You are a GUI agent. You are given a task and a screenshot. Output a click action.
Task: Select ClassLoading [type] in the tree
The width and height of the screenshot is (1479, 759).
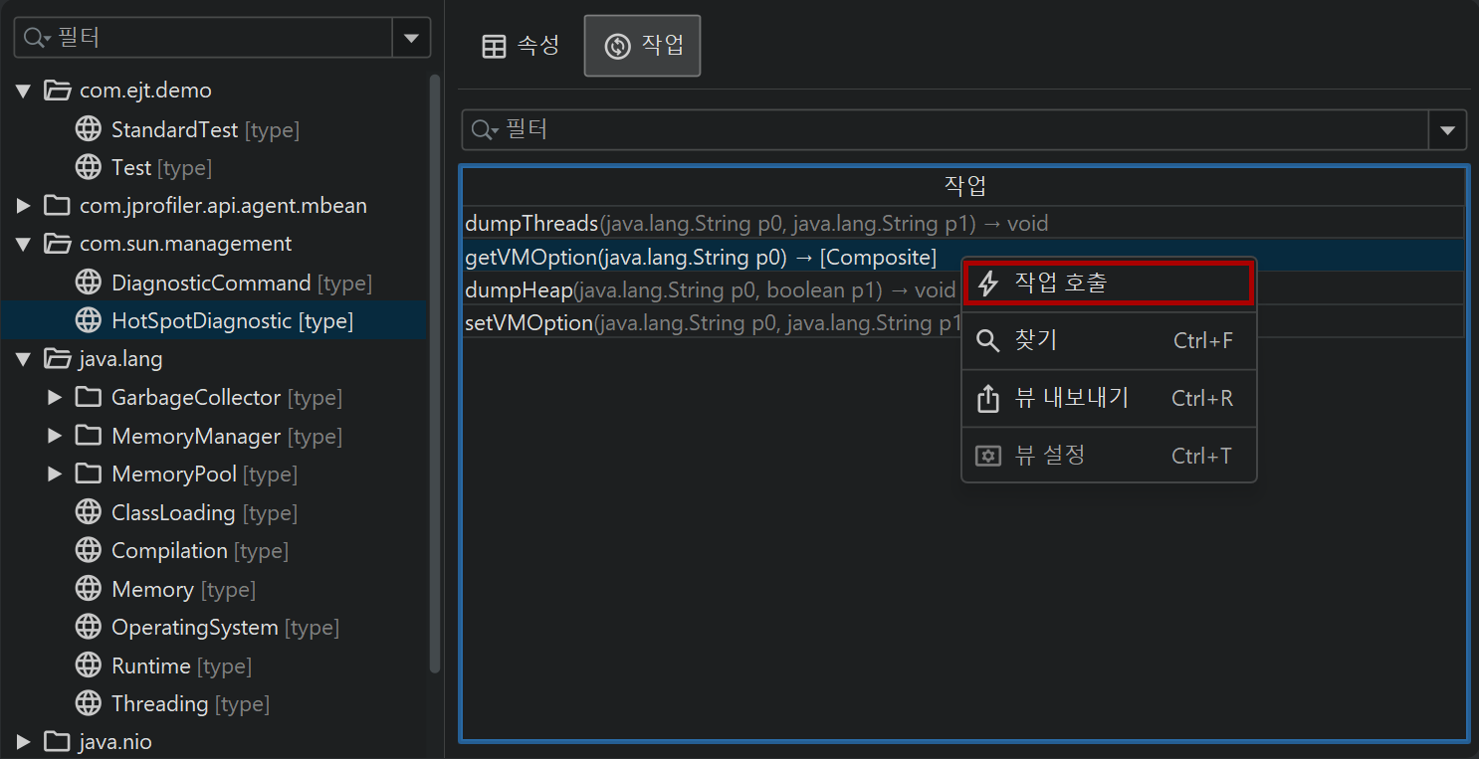pyautogui.click(x=204, y=512)
